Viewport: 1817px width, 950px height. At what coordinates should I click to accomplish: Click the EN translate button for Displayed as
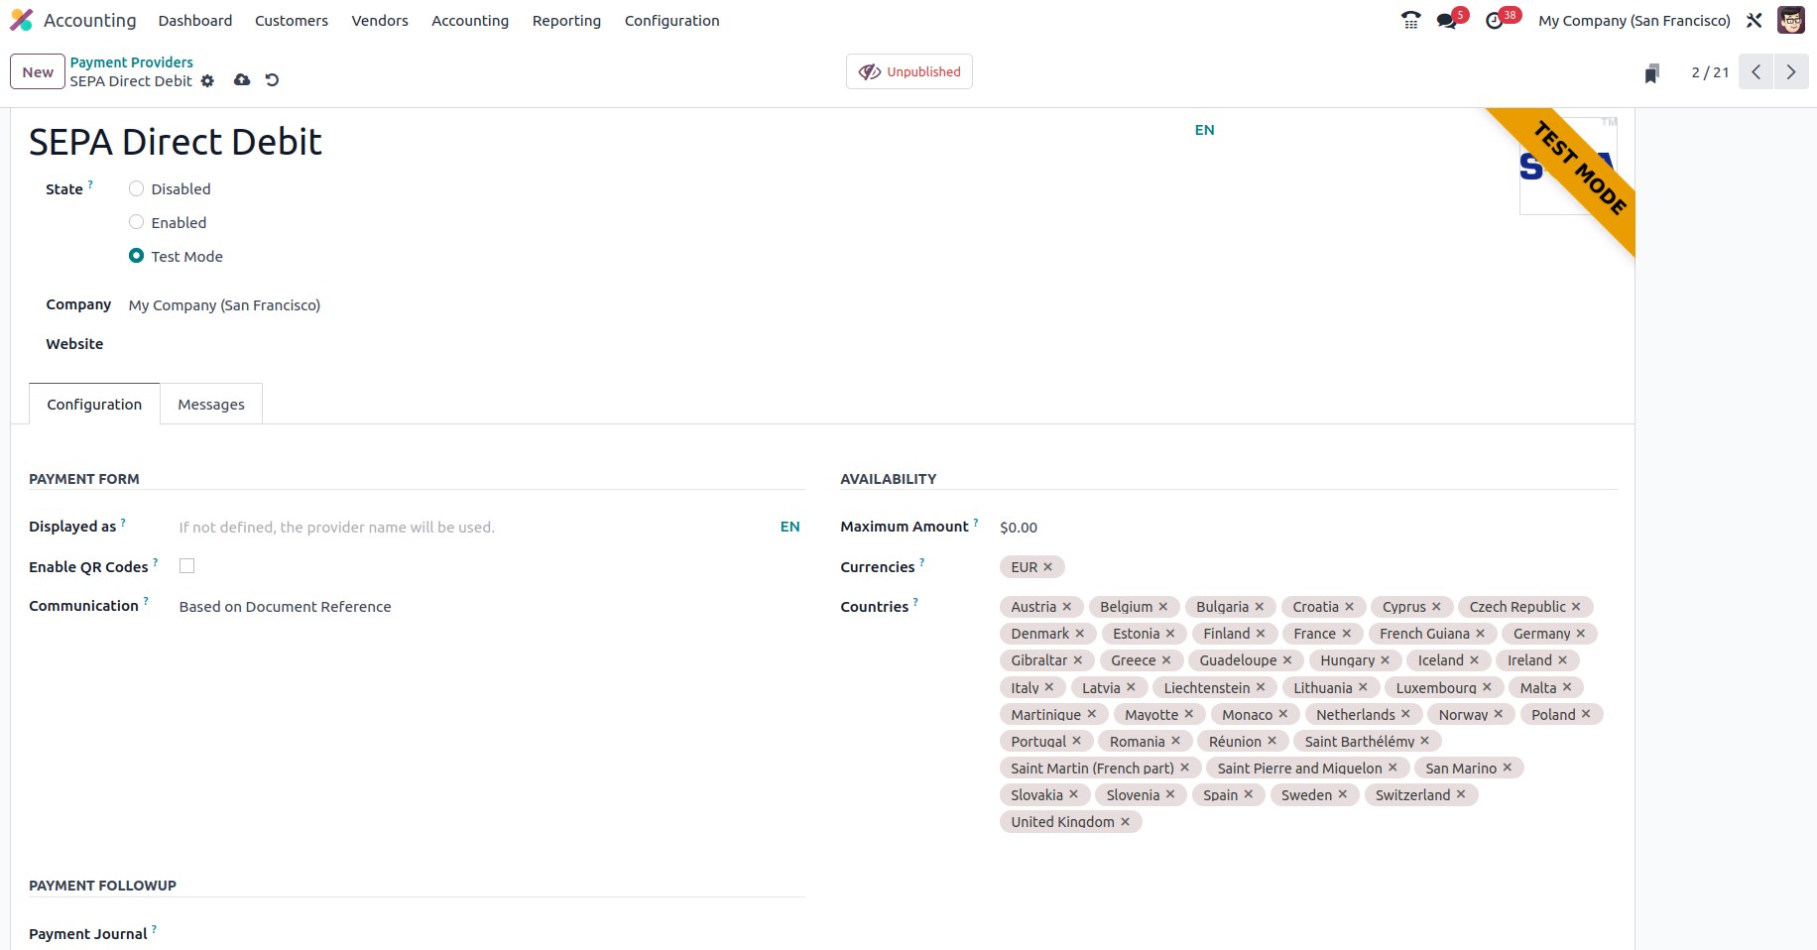(789, 527)
